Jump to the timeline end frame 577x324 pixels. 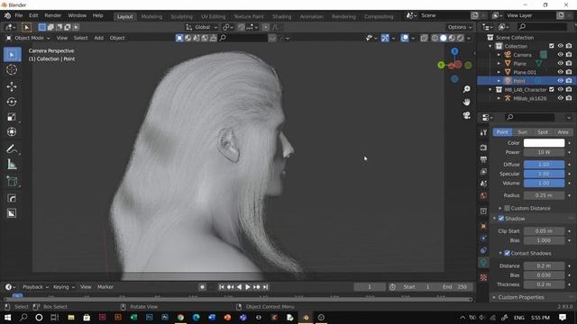coord(265,287)
